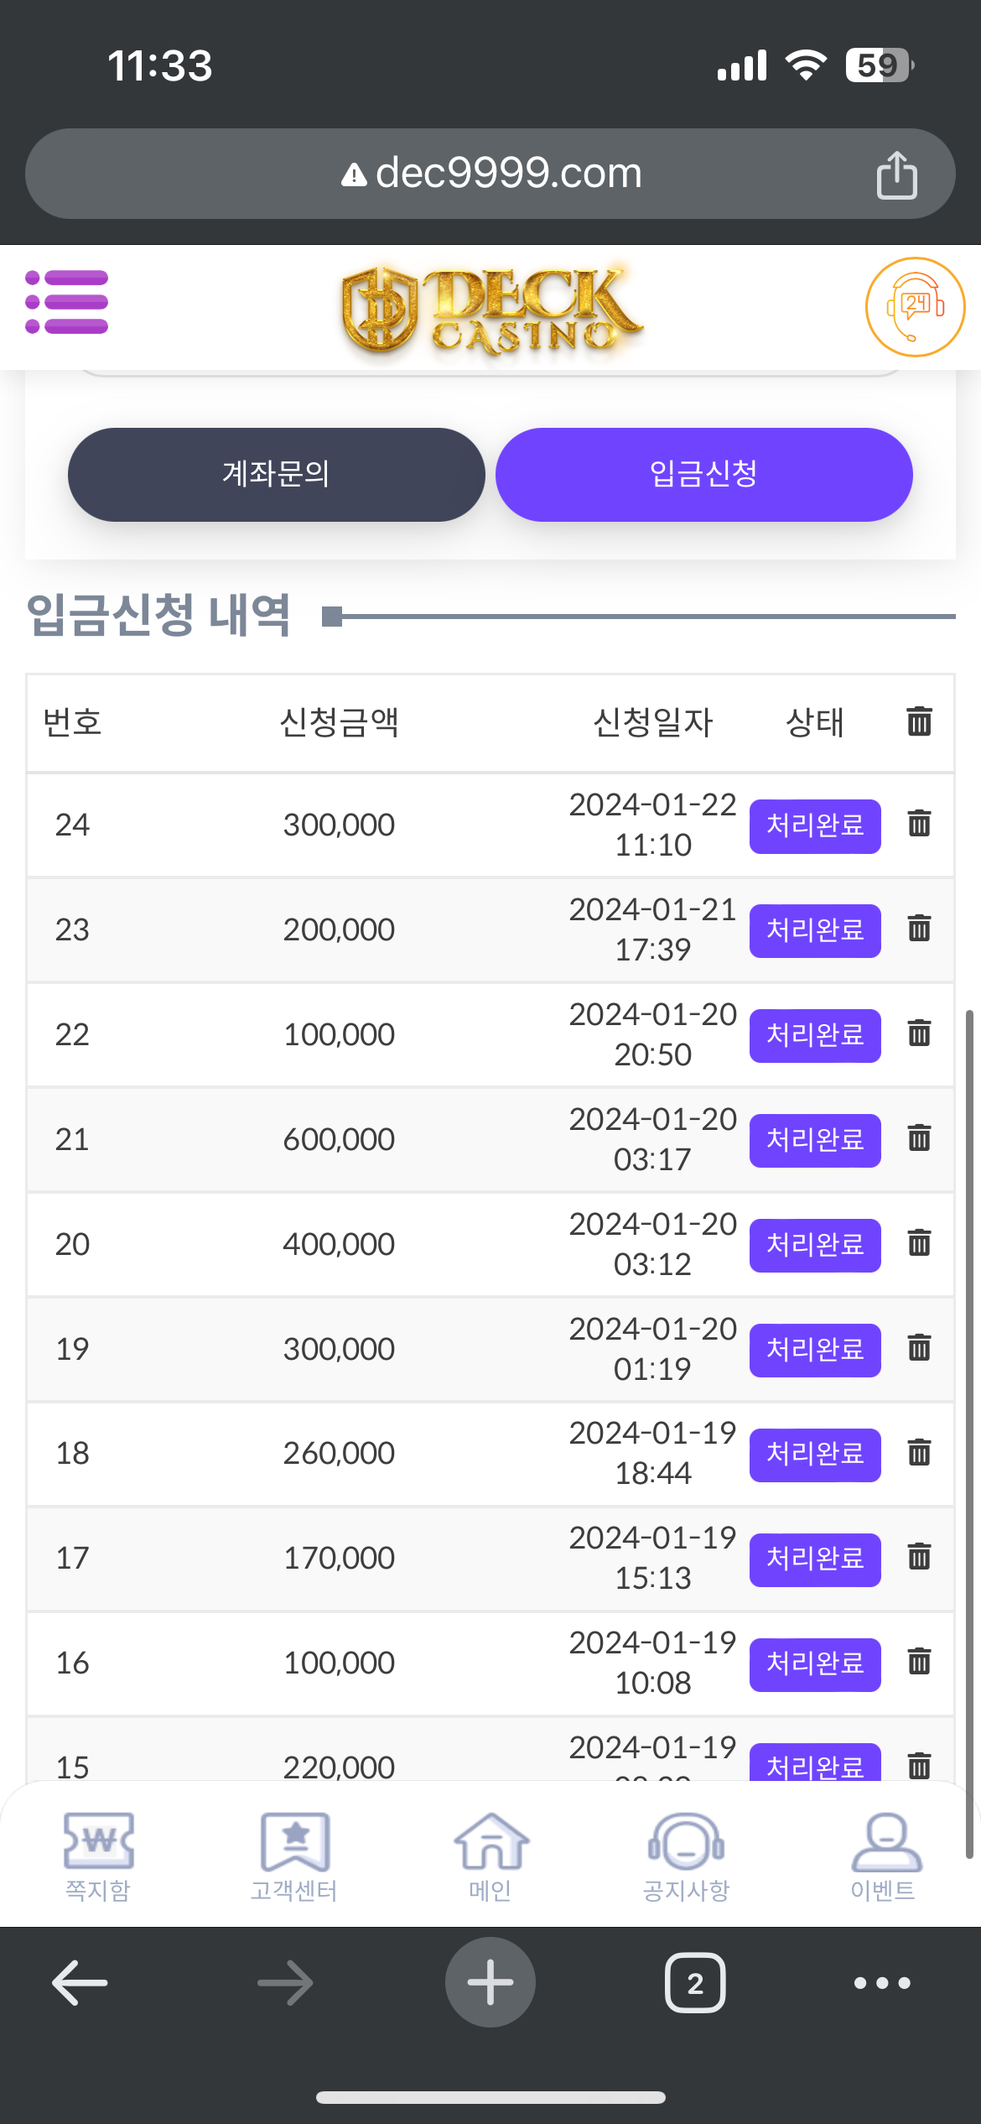Open the 쪽지함 message box
The height and width of the screenshot is (2124, 981).
tap(98, 1856)
